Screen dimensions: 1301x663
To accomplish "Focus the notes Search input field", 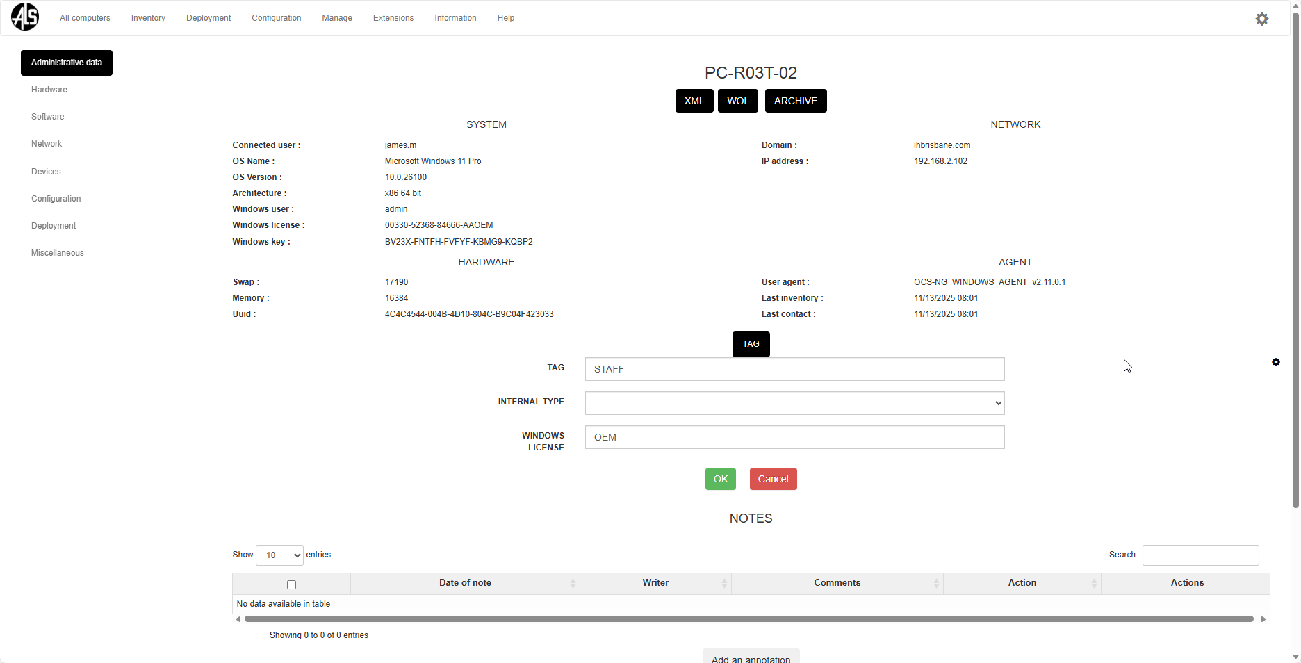I will pos(1200,555).
